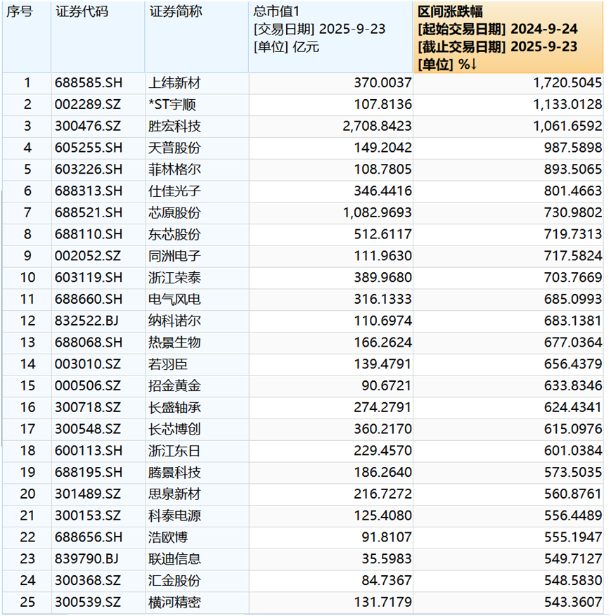Select stock name 横河精密
The image size is (611, 616).
click(174, 602)
